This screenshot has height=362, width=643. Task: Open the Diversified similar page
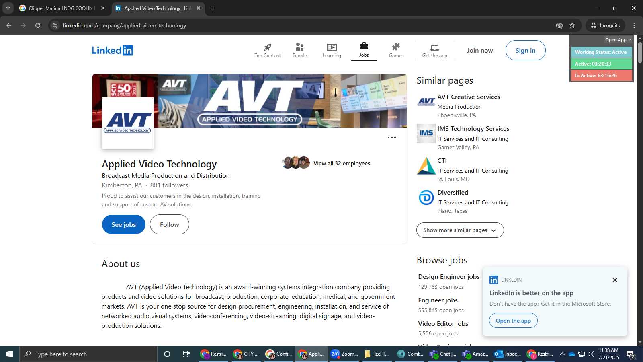pos(453,193)
